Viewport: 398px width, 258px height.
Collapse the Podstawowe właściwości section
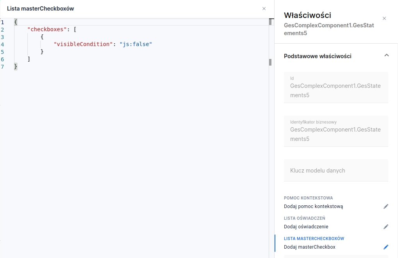pos(386,55)
